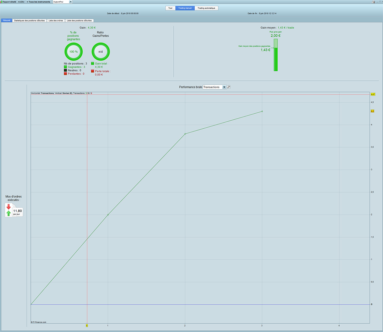Open the Transactions chart type dropdown

(214, 87)
